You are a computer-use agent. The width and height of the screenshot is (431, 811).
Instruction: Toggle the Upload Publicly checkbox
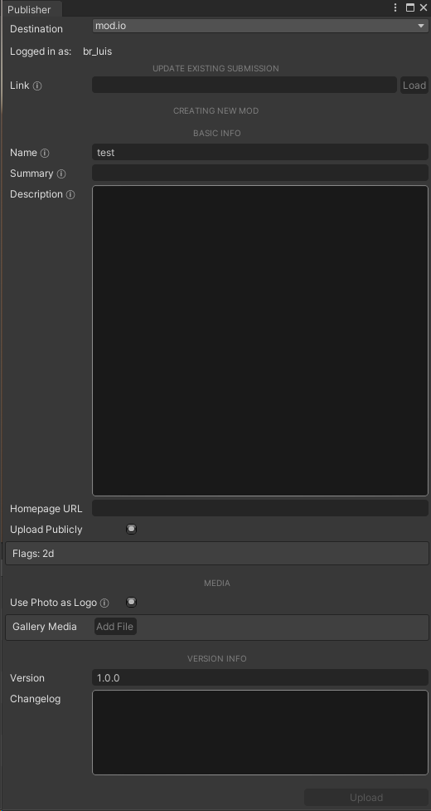click(x=132, y=529)
